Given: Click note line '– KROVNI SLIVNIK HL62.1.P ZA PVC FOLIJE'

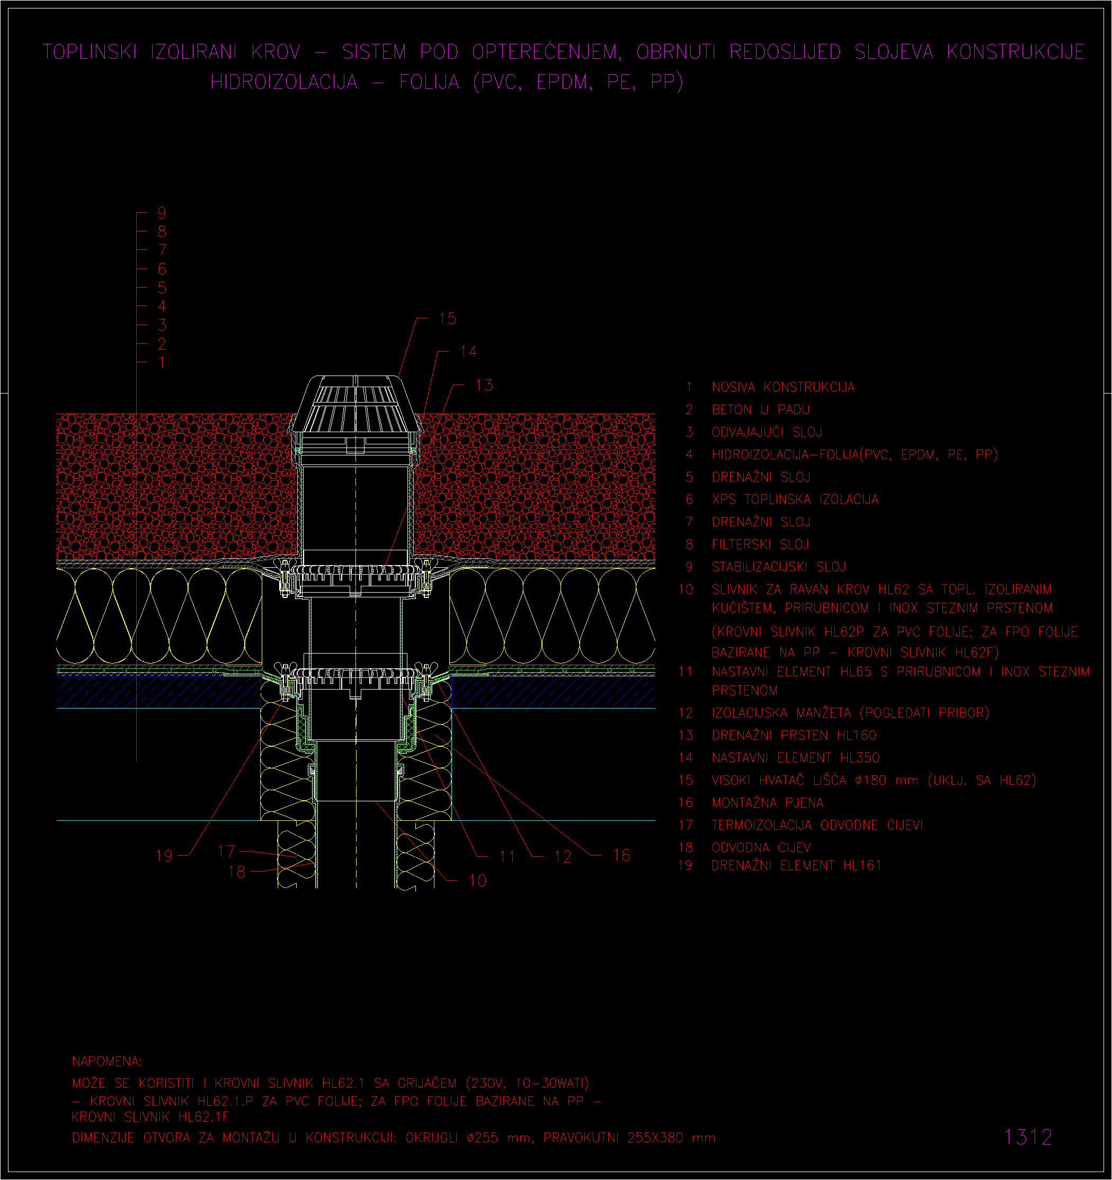Looking at the screenshot, I should coord(336,1102).
